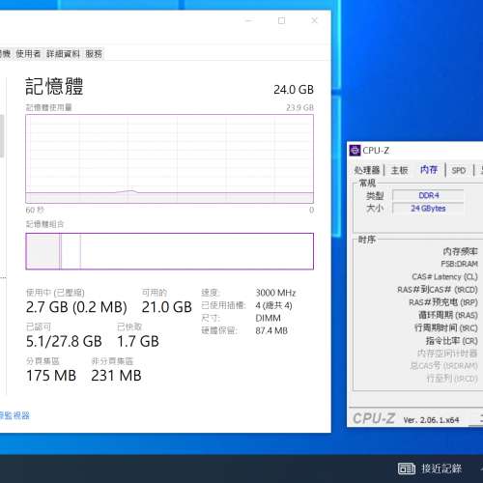483x483 pixels.
Task: Click the CPU-Z window title text
Action: pyautogui.click(x=376, y=151)
